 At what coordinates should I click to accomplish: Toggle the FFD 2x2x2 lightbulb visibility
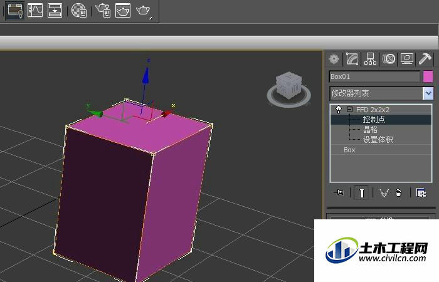pos(339,110)
